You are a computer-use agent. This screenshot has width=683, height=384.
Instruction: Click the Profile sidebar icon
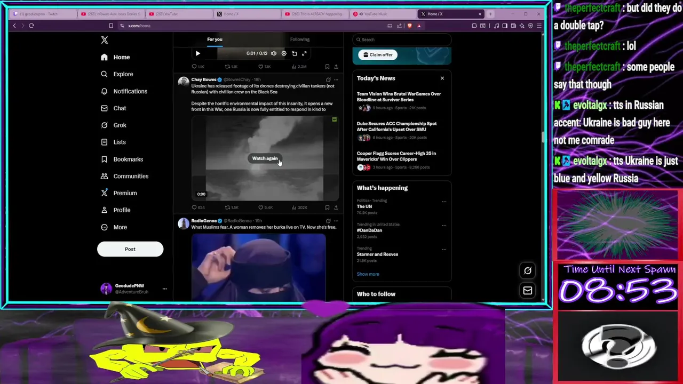coord(104,210)
